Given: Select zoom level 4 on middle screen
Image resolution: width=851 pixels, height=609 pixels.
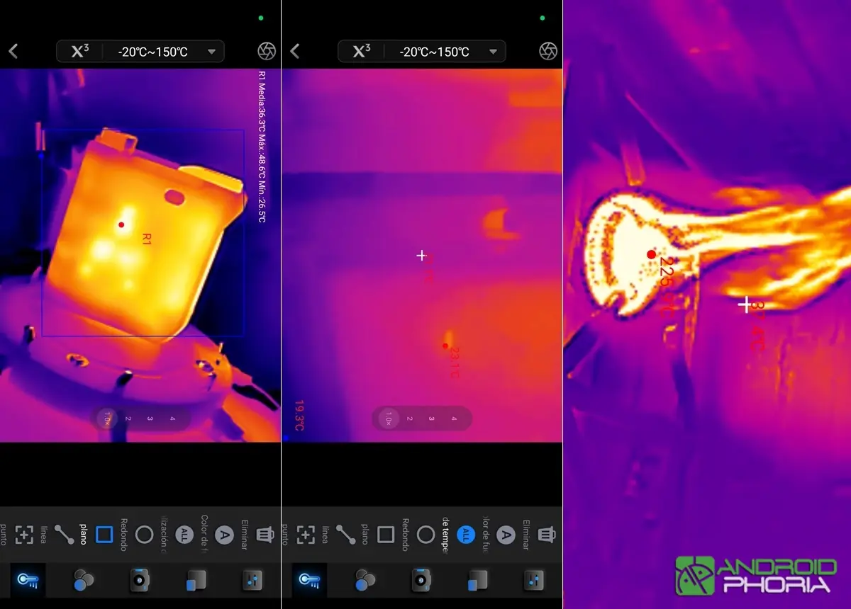Looking at the screenshot, I should click(453, 419).
